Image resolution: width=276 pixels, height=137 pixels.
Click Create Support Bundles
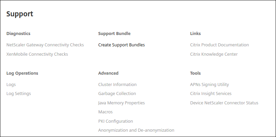(x=121, y=45)
